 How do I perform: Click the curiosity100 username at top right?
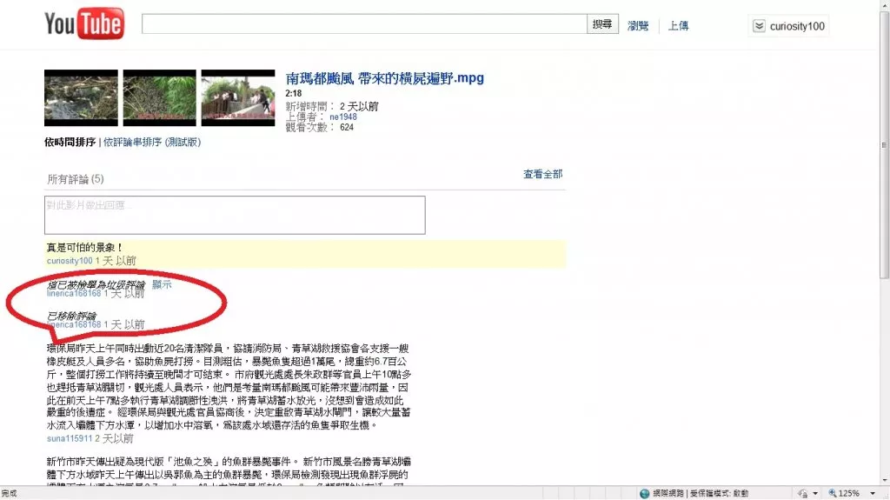pos(797,26)
